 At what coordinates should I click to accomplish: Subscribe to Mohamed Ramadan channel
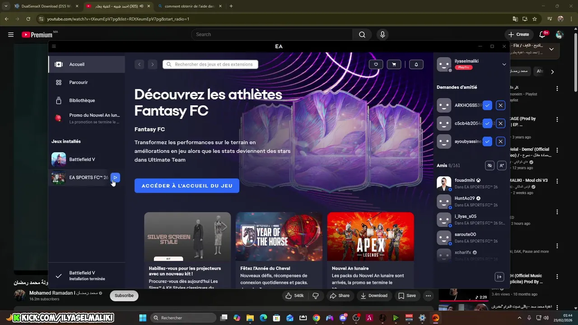pyautogui.click(x=124, y=296)
